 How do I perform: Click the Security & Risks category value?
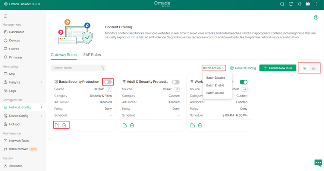point(101,96)
